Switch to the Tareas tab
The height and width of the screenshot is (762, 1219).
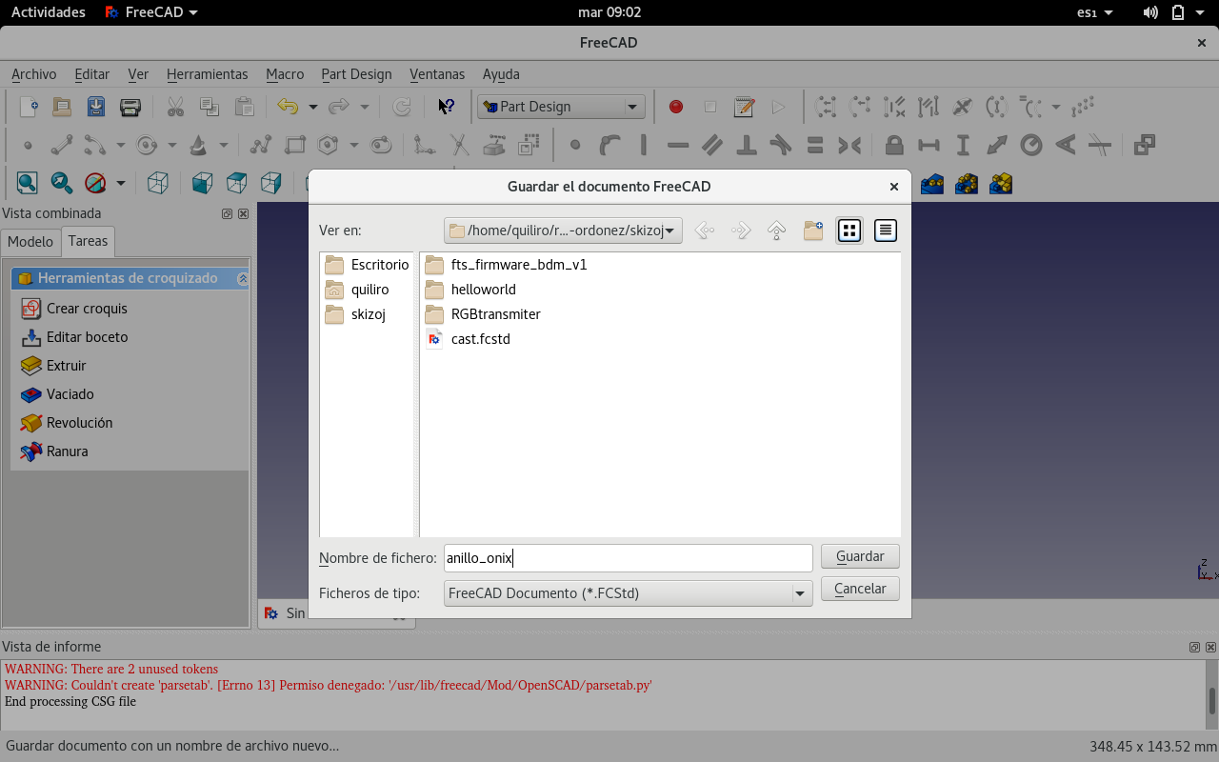[88, 241]
